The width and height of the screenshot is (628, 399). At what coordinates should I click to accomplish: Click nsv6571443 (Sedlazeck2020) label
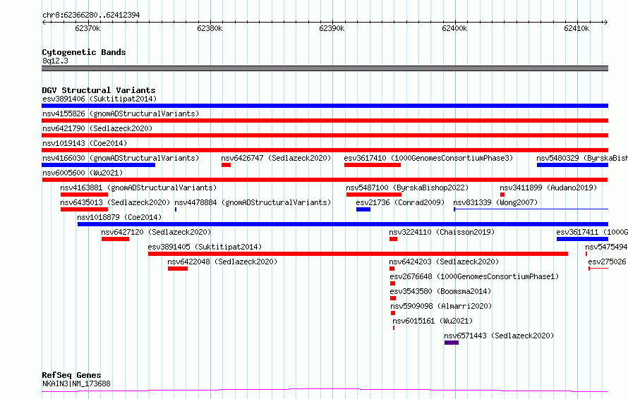pyautogui.click(x=499, y=336)
